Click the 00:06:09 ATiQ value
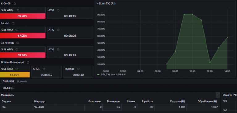237x113 pixels. [70, 36]
